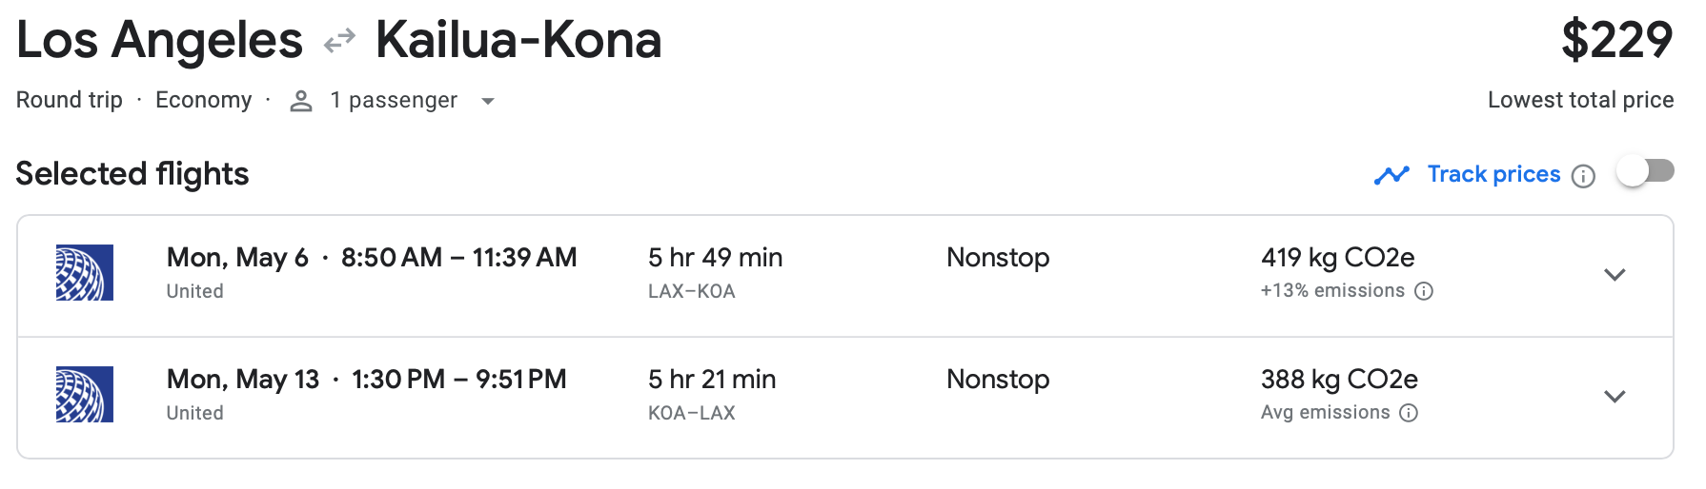Click the 1 passenger label
Screen dimensions: 1706x489
click(x=393, y=101)
